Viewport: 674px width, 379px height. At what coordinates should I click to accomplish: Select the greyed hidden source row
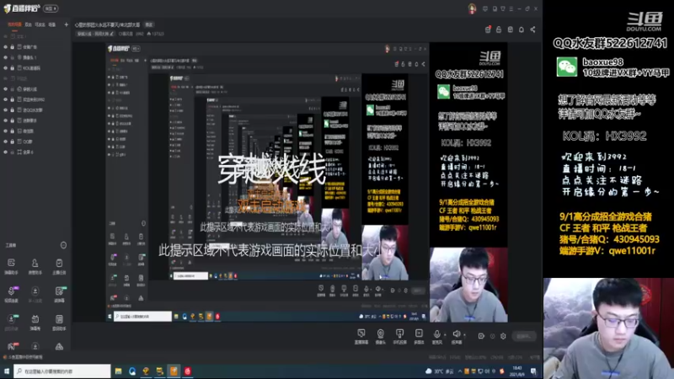pyautogui.click(x=35, y=78)
